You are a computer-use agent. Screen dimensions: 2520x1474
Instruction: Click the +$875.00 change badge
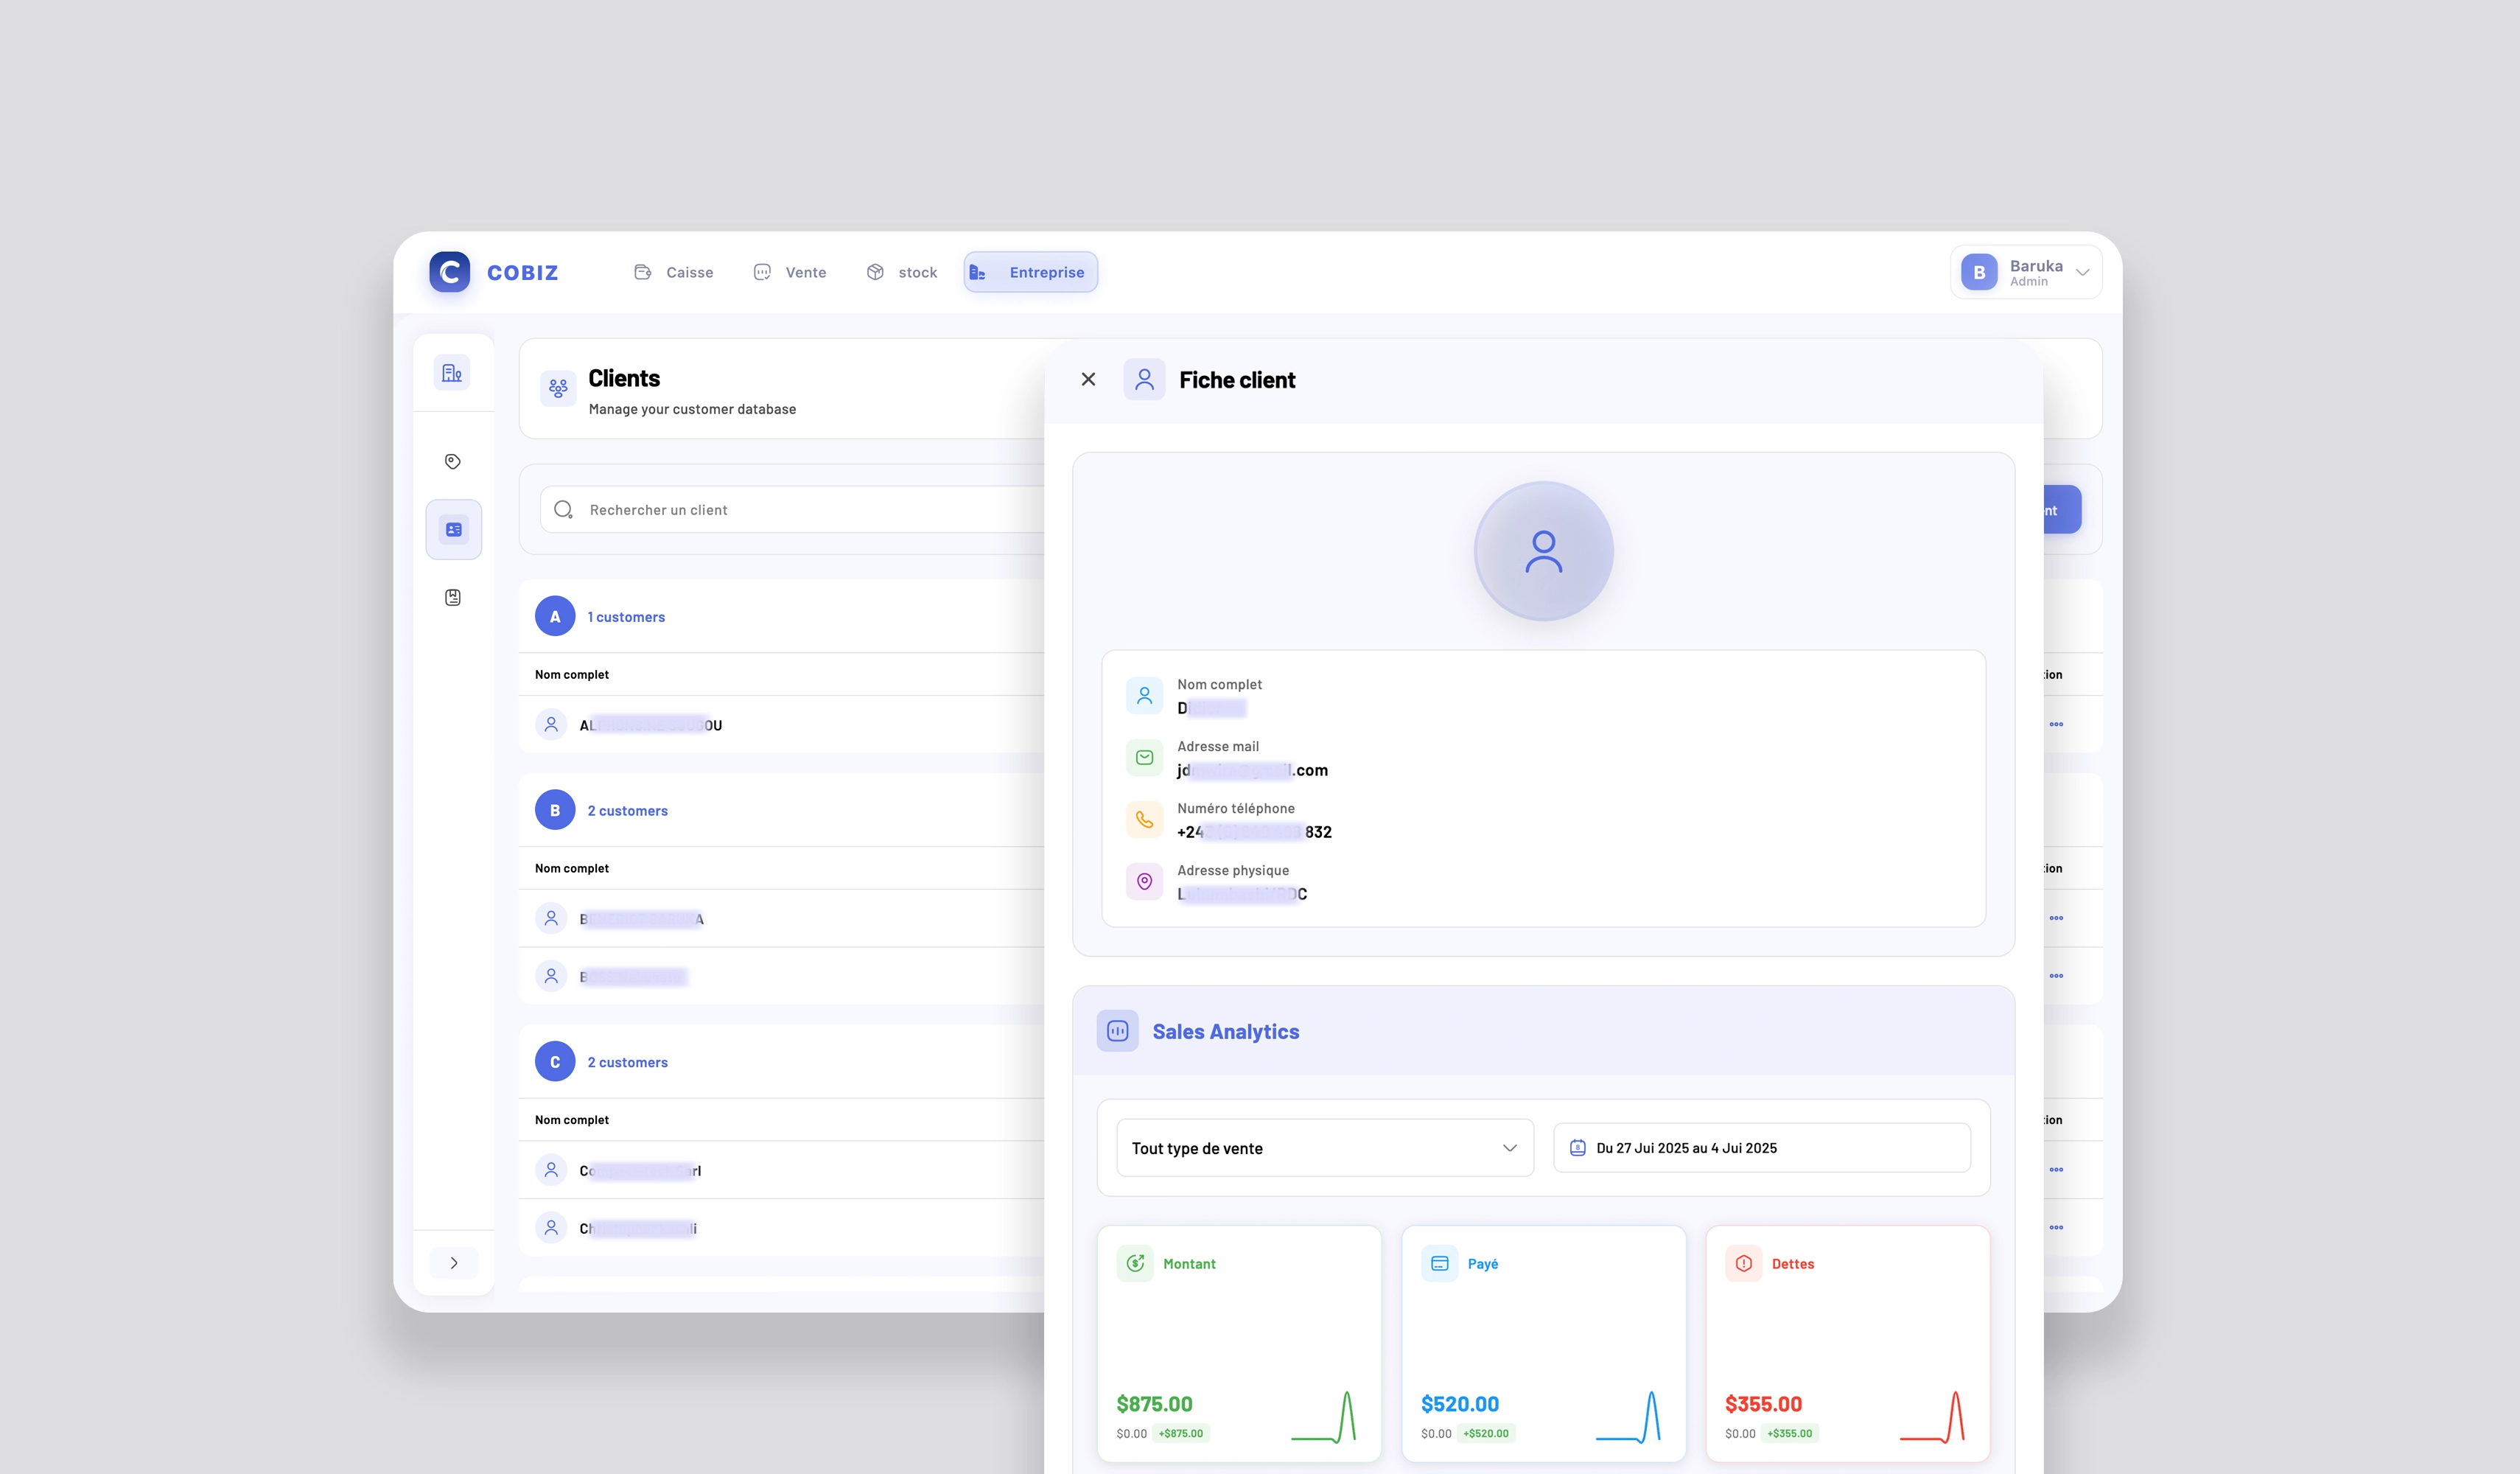pos(1180,1433)
